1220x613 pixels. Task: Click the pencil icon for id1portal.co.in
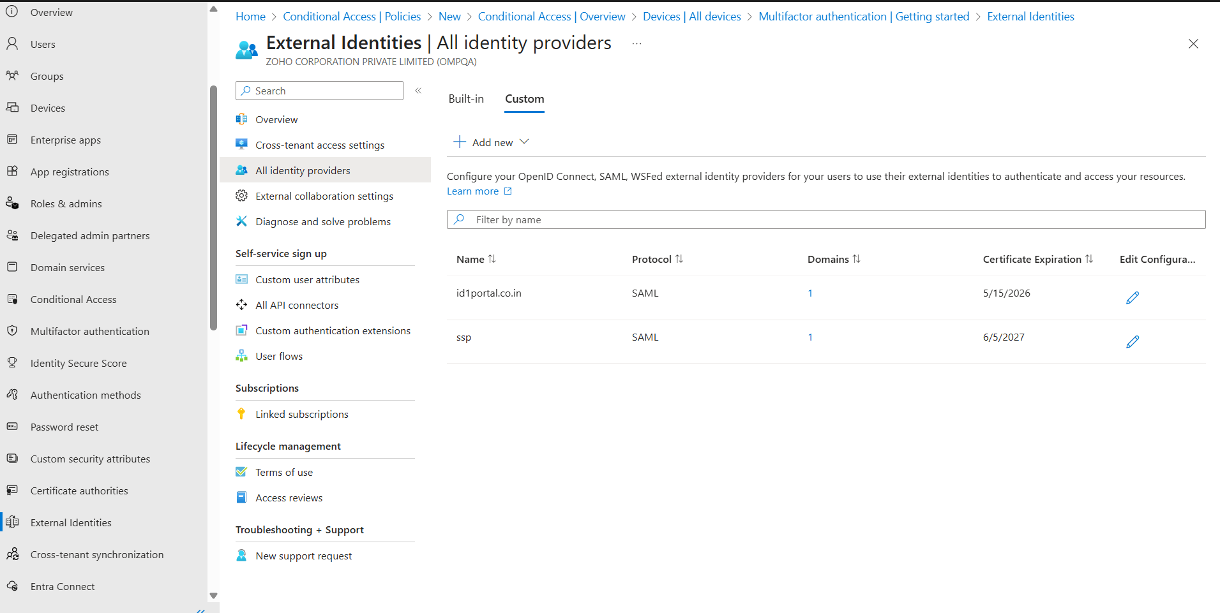click(x=1132, y=297)
